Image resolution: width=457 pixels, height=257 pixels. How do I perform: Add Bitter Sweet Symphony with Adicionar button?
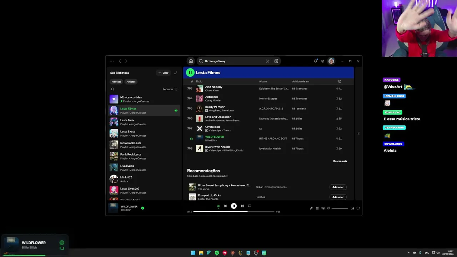coord(338,187)
